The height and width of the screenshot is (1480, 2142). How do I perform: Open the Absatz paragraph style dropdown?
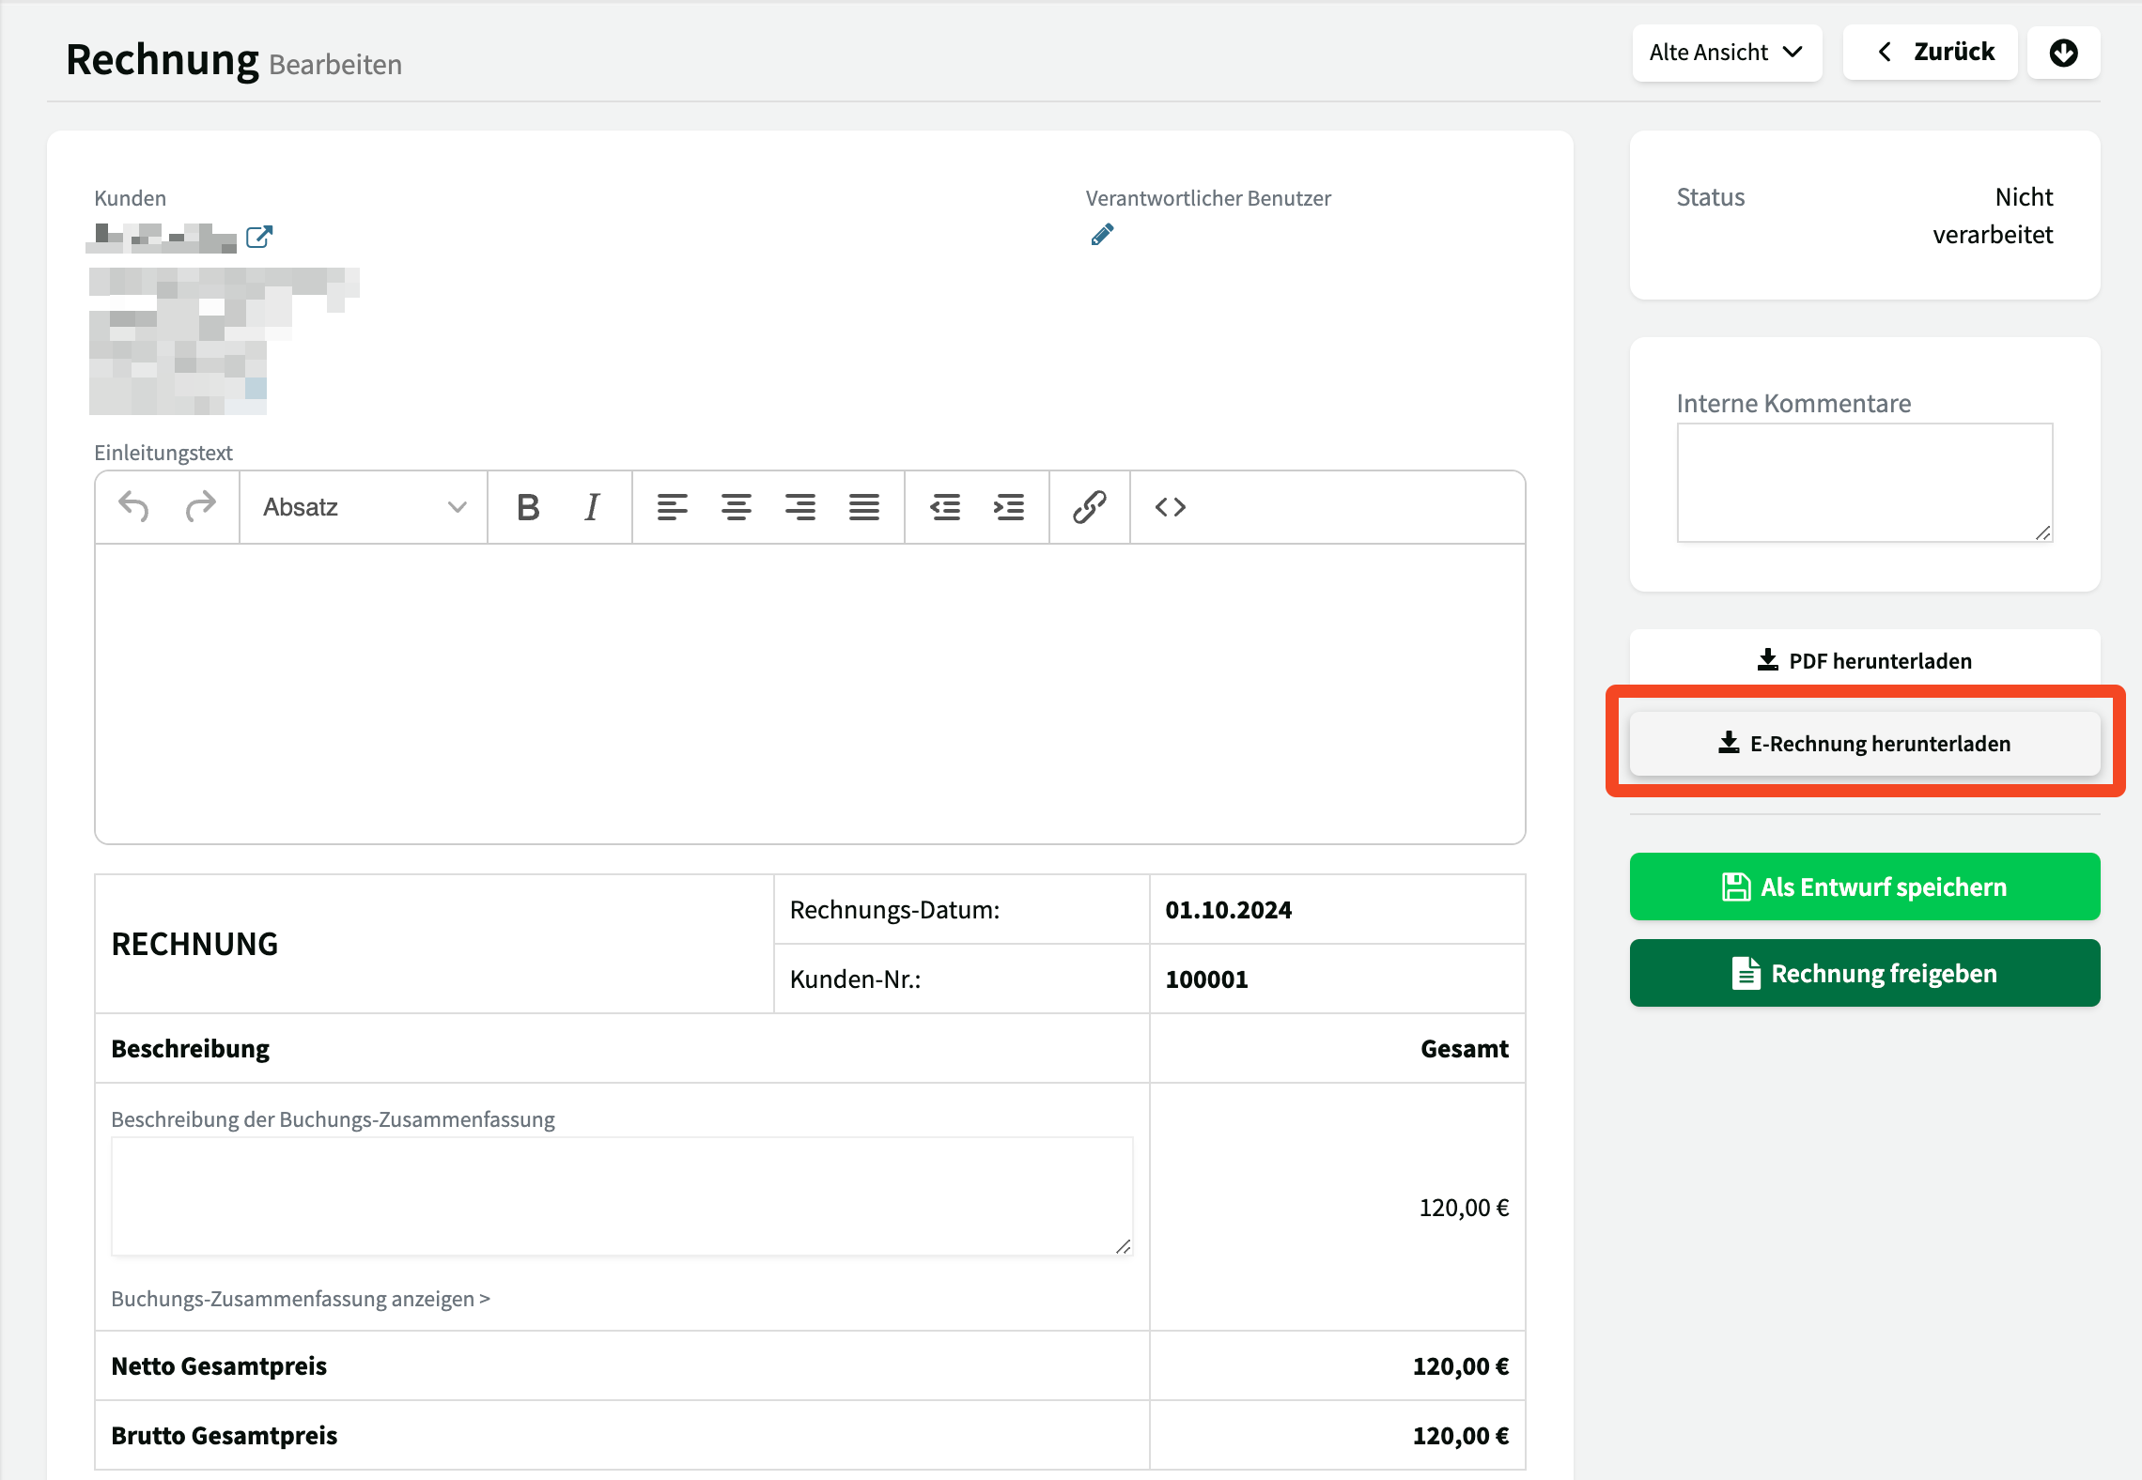pos(364,507)
